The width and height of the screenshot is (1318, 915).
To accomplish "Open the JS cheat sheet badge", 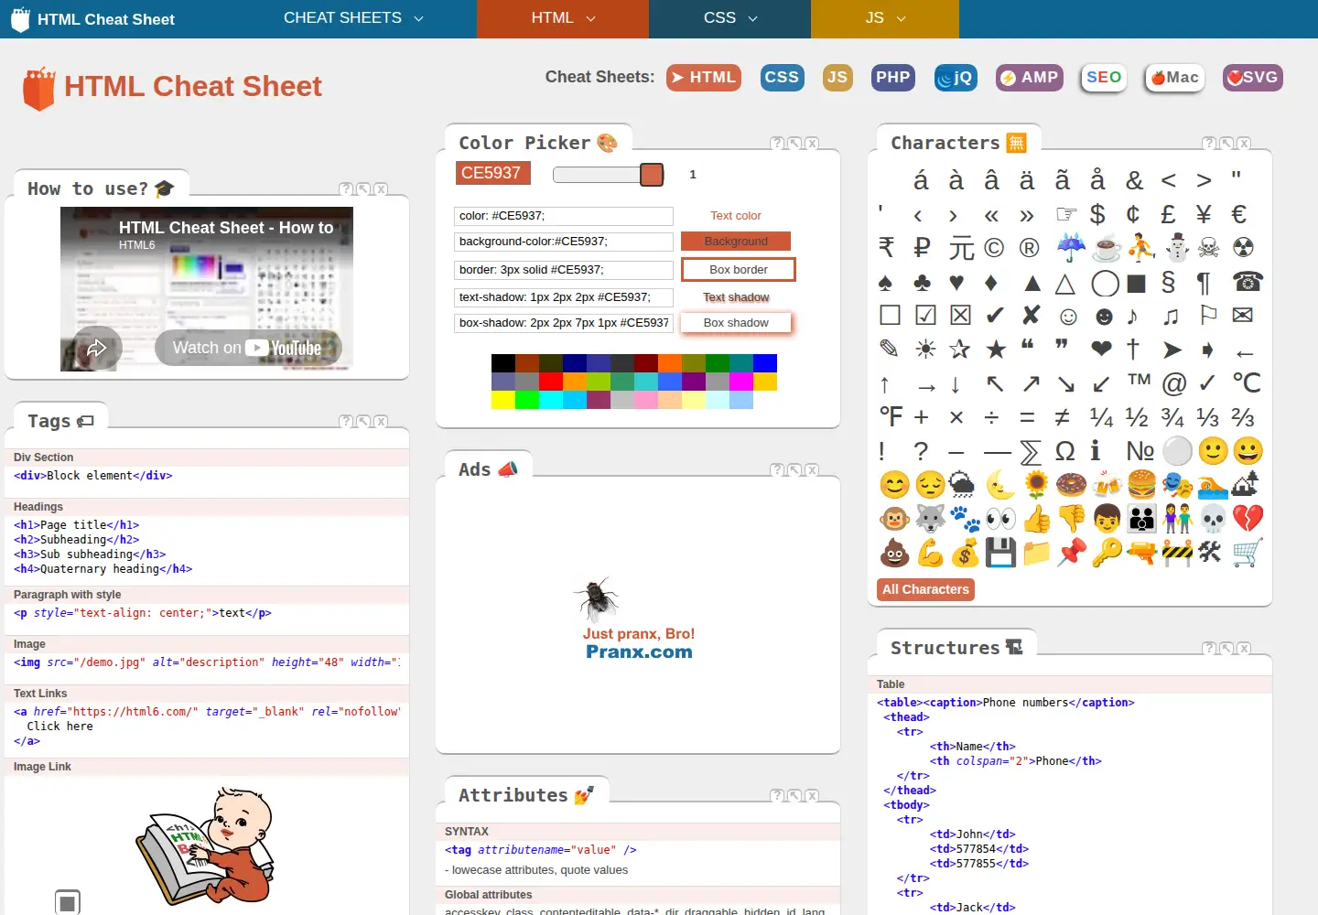I will [837, 78].
